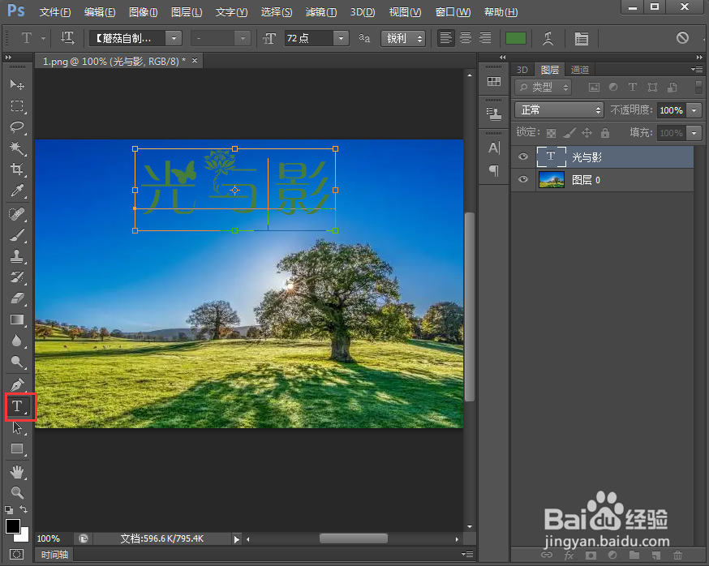The width and height of the screenshot is (709, 566).
Task: Toggle pixel layer filter
Action: (594, 88)
